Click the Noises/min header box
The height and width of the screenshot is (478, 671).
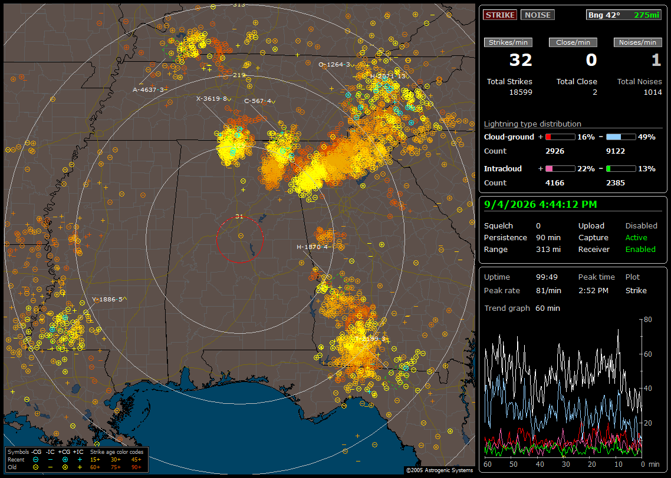[637, 42]
